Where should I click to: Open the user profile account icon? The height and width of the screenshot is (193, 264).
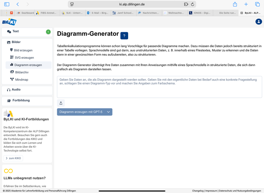(x=259, y=22)
